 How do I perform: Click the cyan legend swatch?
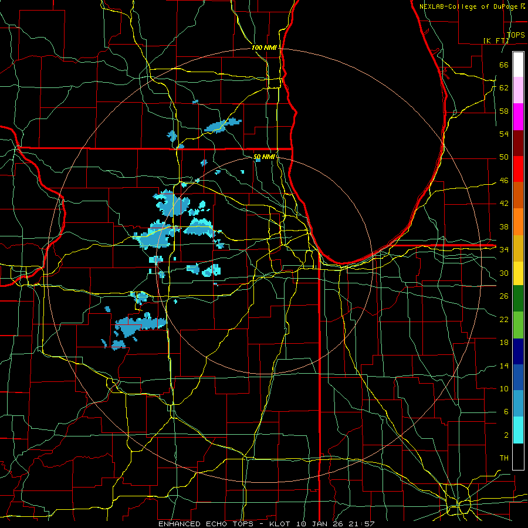(518, 429)
